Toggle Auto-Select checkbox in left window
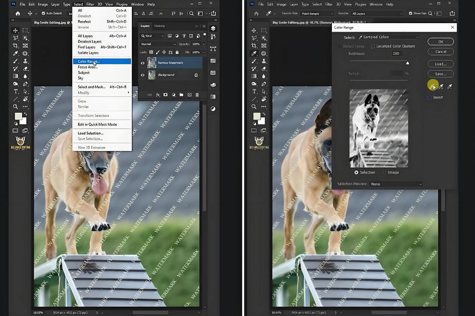Image resolution: width=475 pixels, height=316 pixels. pos(43,13)
